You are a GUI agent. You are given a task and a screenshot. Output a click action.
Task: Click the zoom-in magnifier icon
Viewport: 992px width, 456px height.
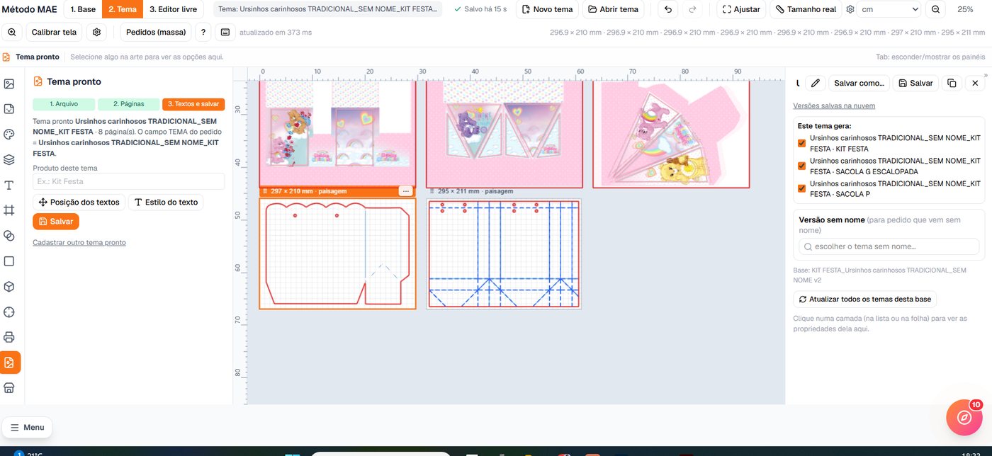(11, 32)
